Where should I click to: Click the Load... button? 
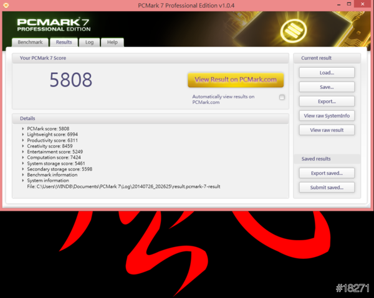(x=327, y=73)
